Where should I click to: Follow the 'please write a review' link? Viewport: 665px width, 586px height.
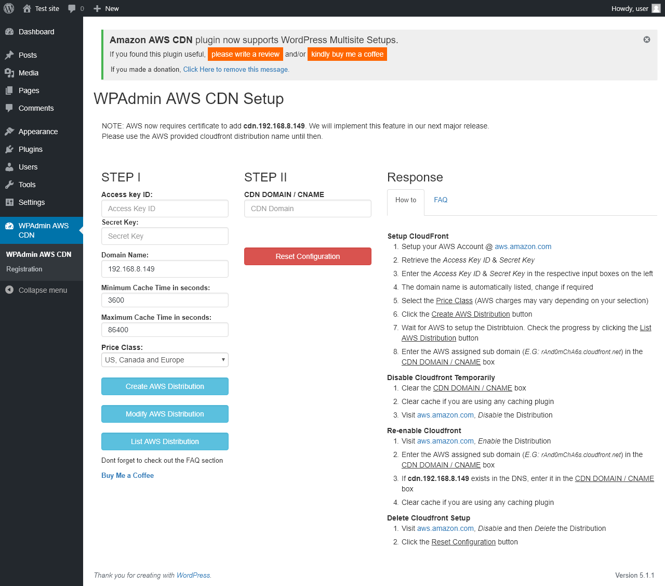pos(245,54)
